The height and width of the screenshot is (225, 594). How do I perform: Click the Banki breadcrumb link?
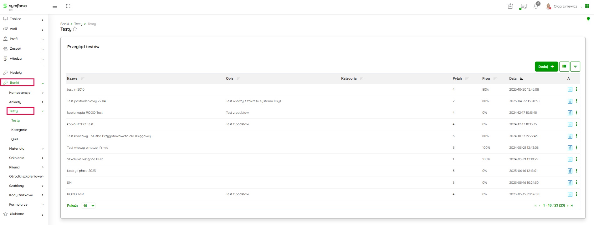click(x=64, y=24)
